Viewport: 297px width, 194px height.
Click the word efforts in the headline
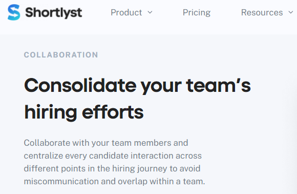tap(113, 112)
